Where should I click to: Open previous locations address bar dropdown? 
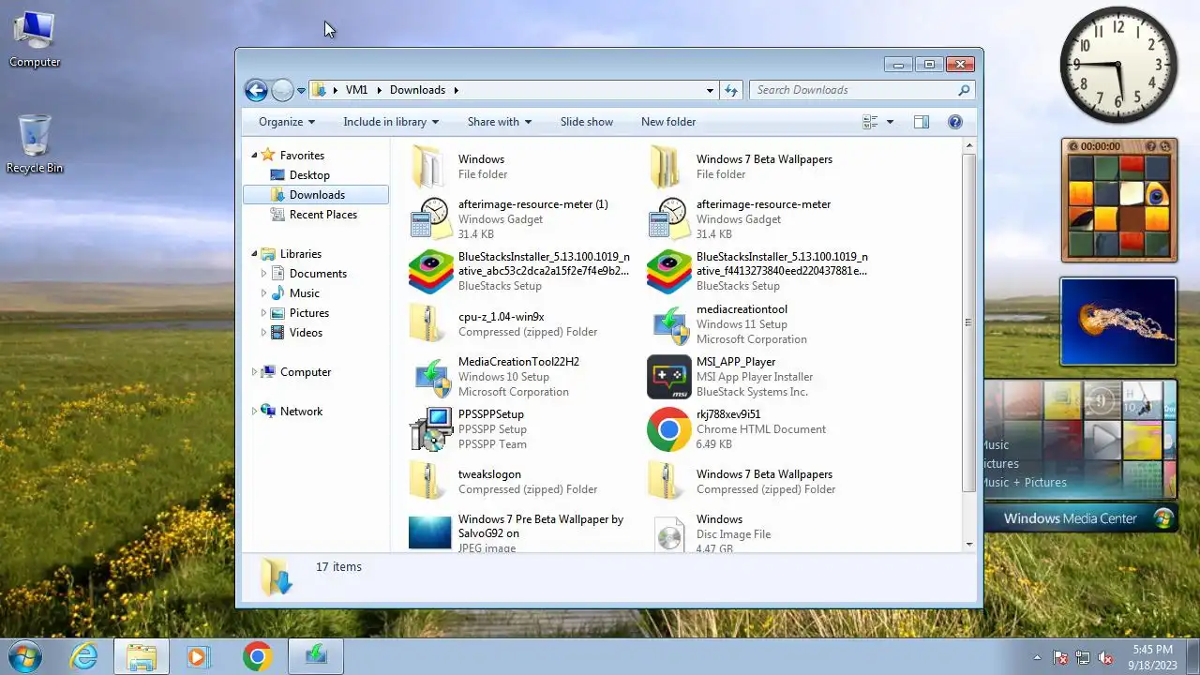point(710,91)
